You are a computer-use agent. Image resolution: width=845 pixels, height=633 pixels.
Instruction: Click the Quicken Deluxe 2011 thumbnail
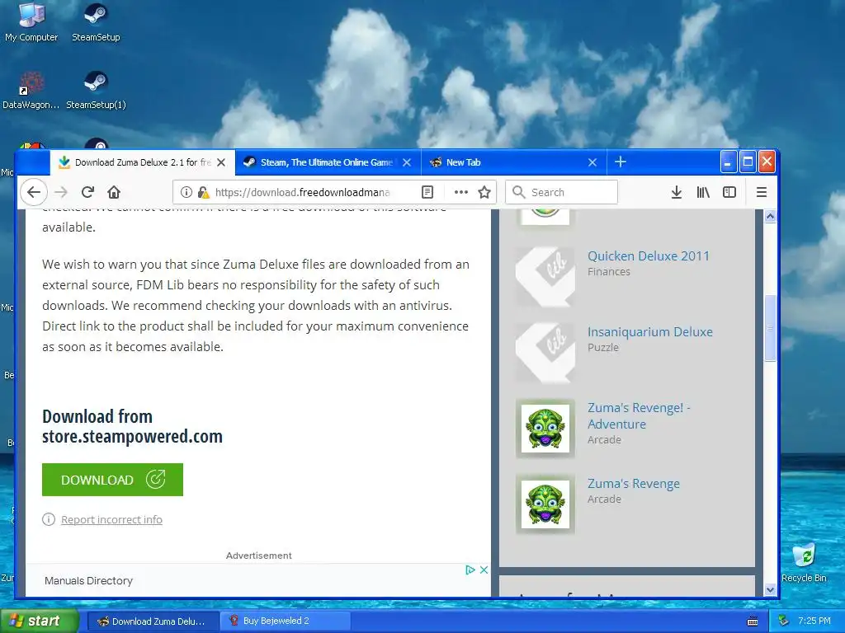point(545,277)
